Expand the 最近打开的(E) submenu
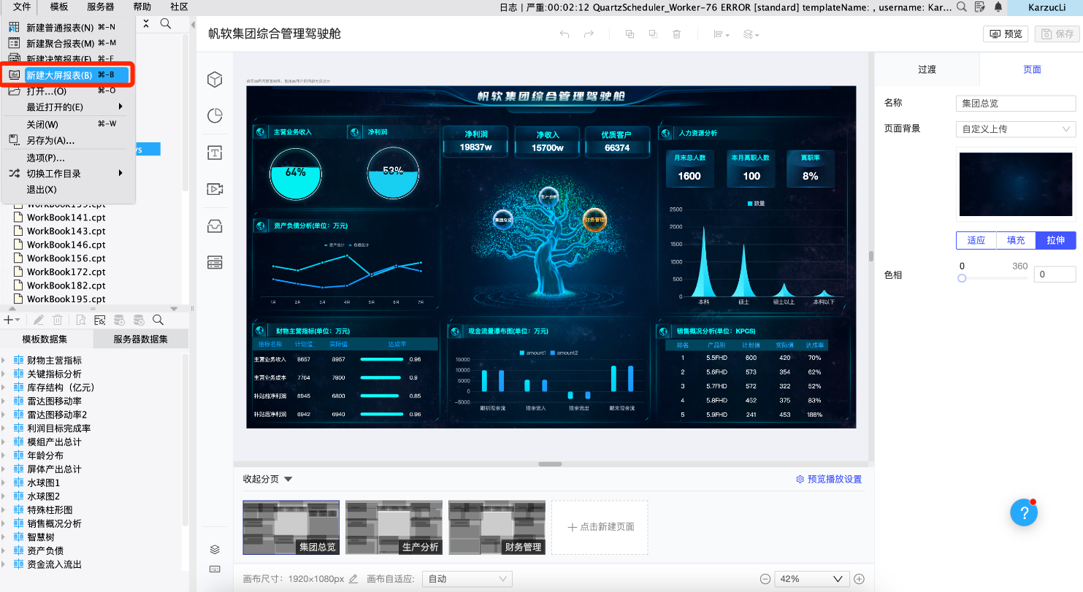This screenshot has height=592, width=1083. (x=69, y=107)
